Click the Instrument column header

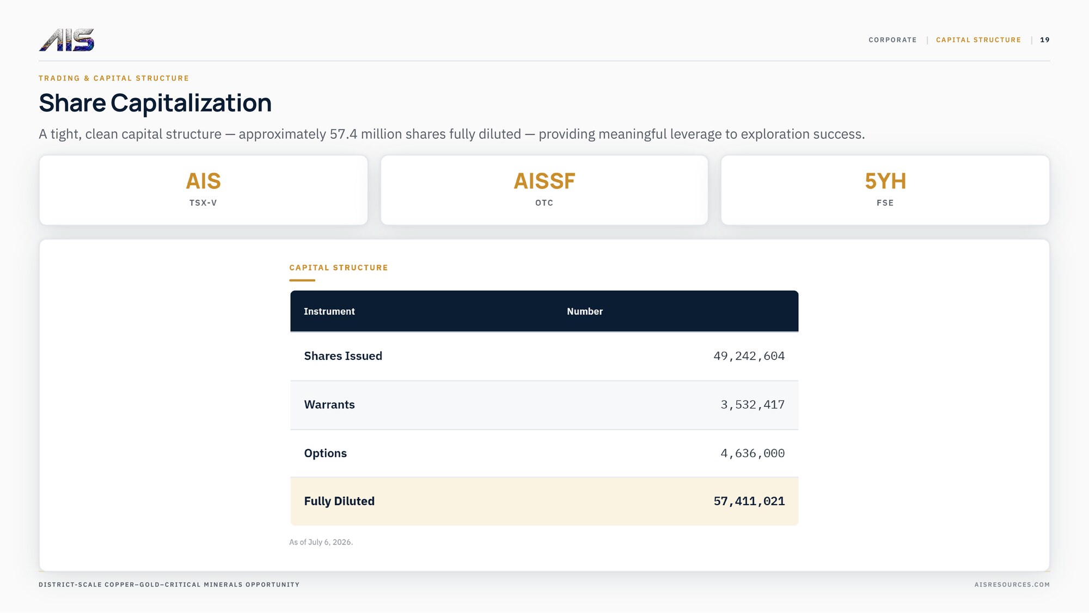(x=329, y=311)
